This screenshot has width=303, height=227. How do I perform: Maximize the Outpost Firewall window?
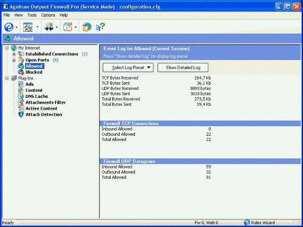[288, 7]
